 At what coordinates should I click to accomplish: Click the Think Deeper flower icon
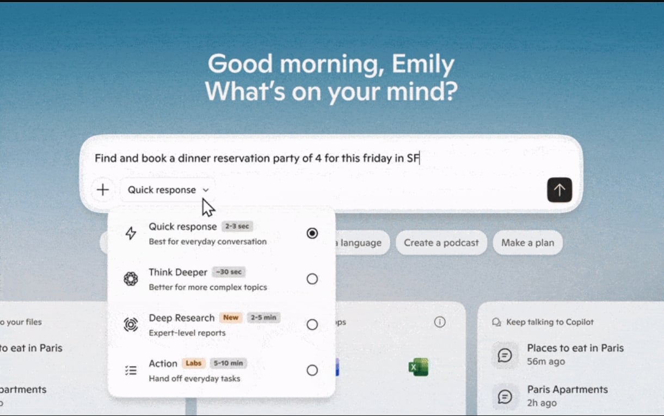(131, 279)
